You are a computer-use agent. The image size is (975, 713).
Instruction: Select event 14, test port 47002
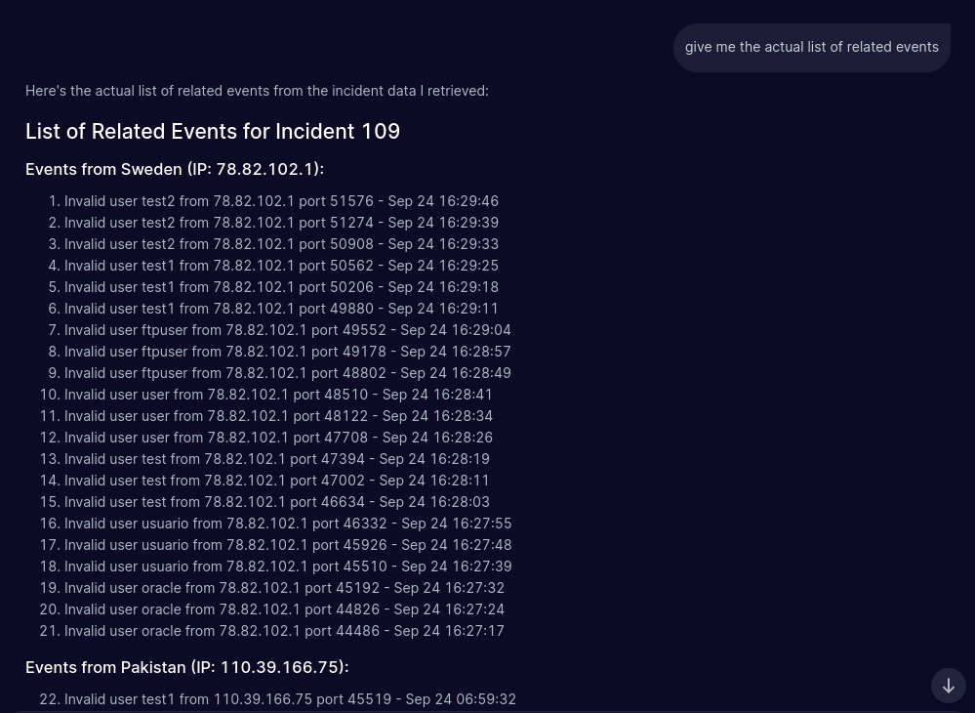pos(276,481)
